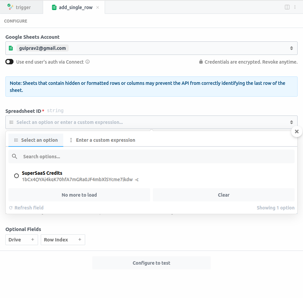Click the Clear button in the options popup
This screenshot has width=303, height=298.
[224, 195]
